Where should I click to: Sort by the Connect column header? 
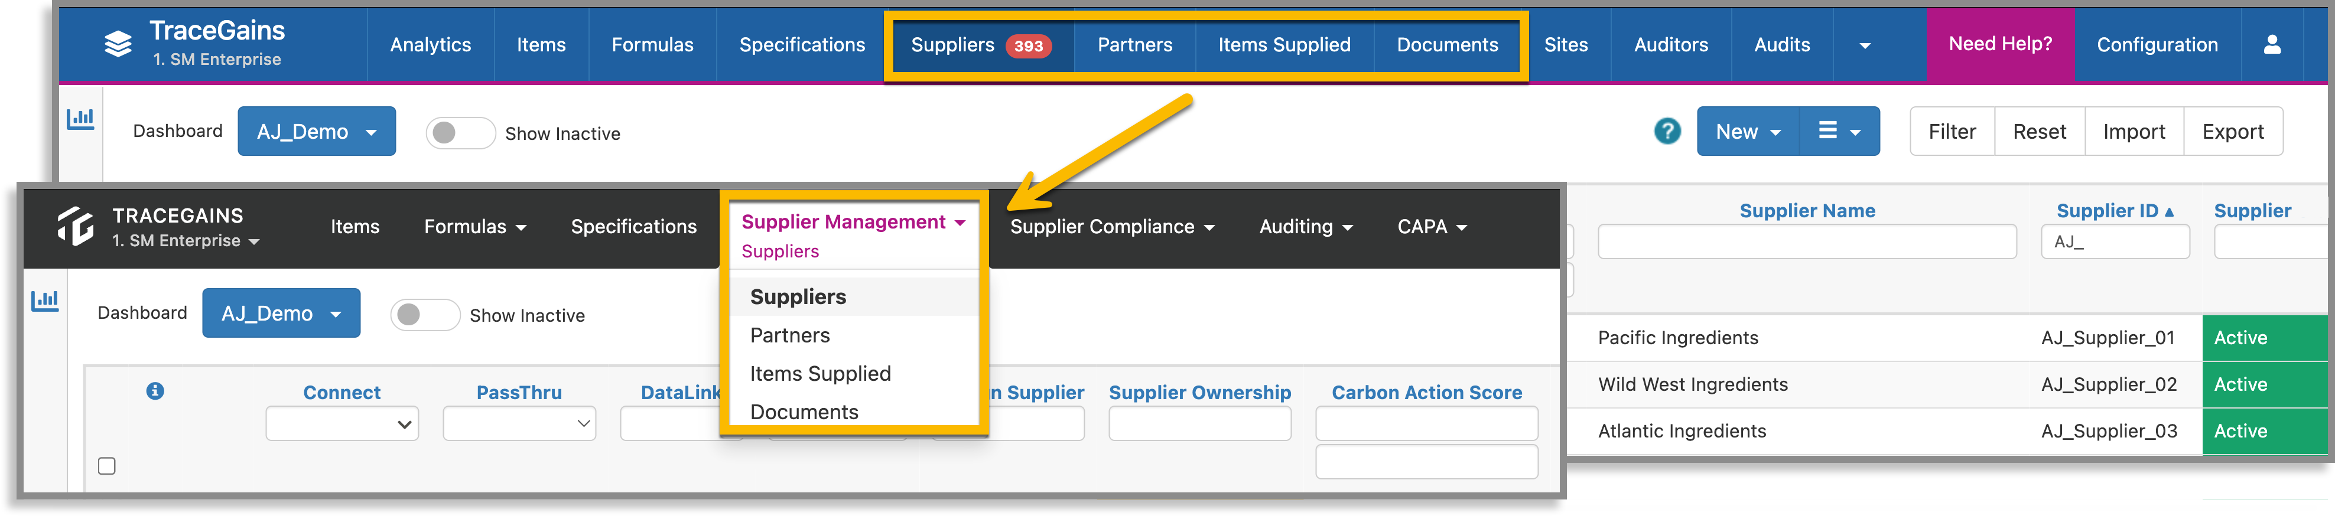pyautogui.click(x=342, y=392)
